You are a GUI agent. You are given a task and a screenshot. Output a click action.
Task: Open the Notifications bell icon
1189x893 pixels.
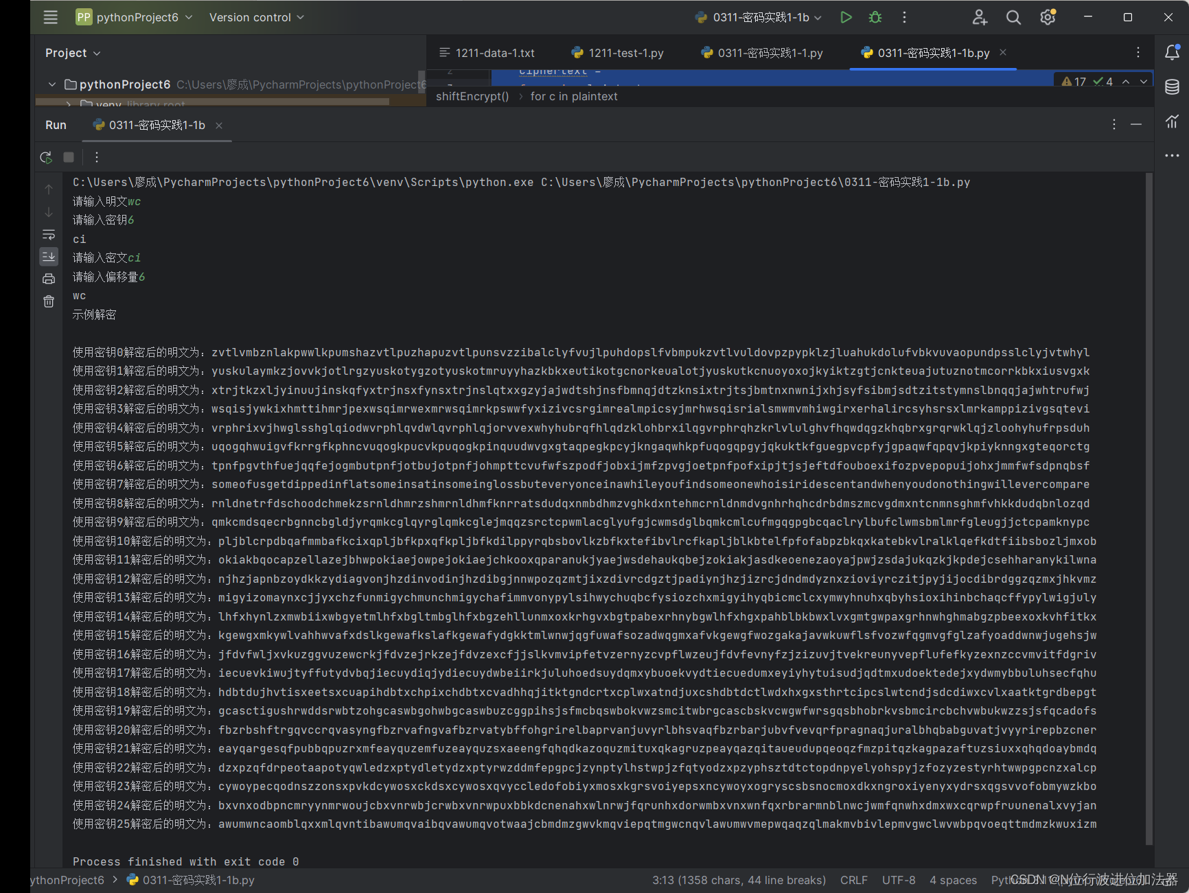(x=1172, y=52)
